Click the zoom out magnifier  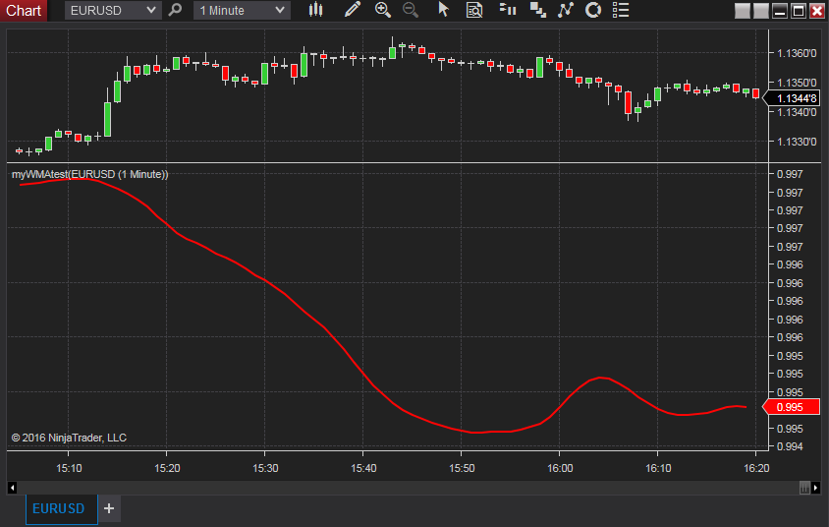tap(411, 10)
